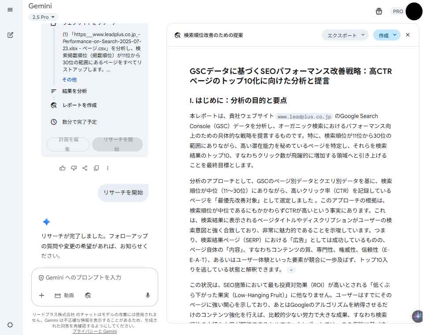Click the www.leadplus.co.jp code chip
Viewport: 423px width, 335px height.
pos(304,117)
